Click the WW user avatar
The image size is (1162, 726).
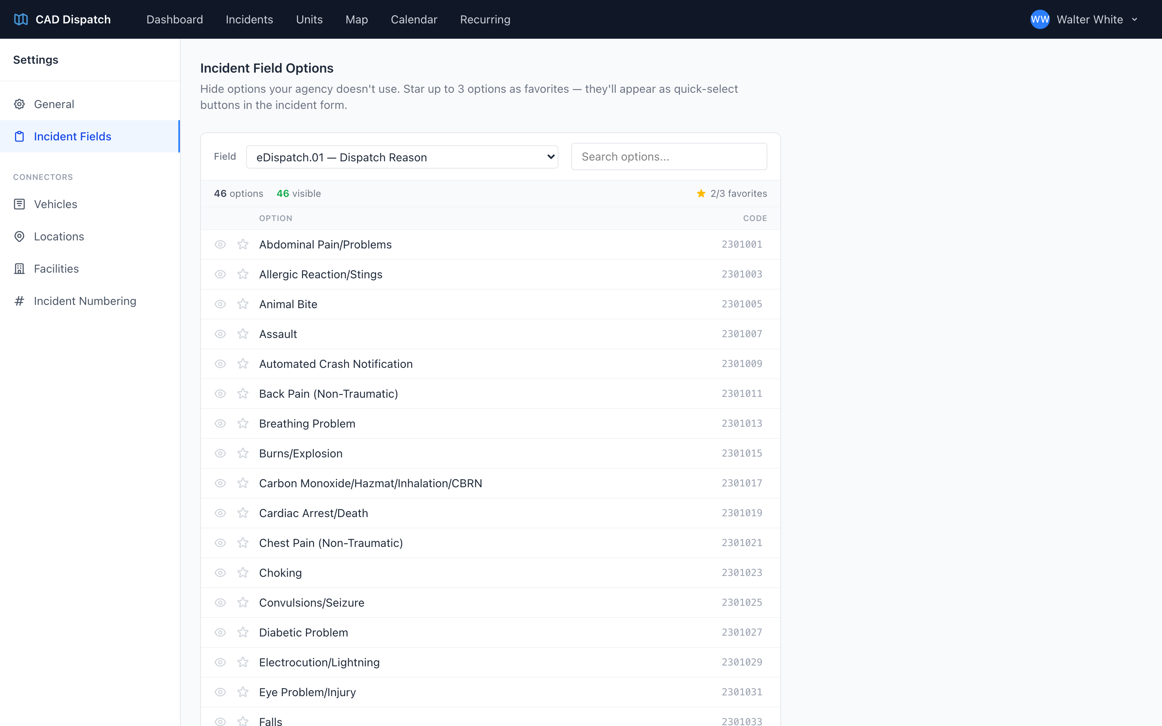pos(1040,19)
